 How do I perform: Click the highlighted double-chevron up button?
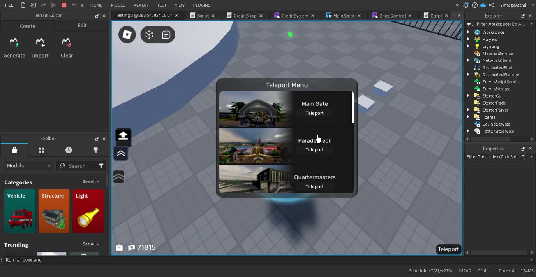point(121,153)
